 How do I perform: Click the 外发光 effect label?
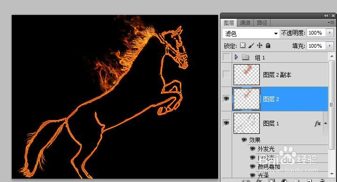[x=266, y=149]
